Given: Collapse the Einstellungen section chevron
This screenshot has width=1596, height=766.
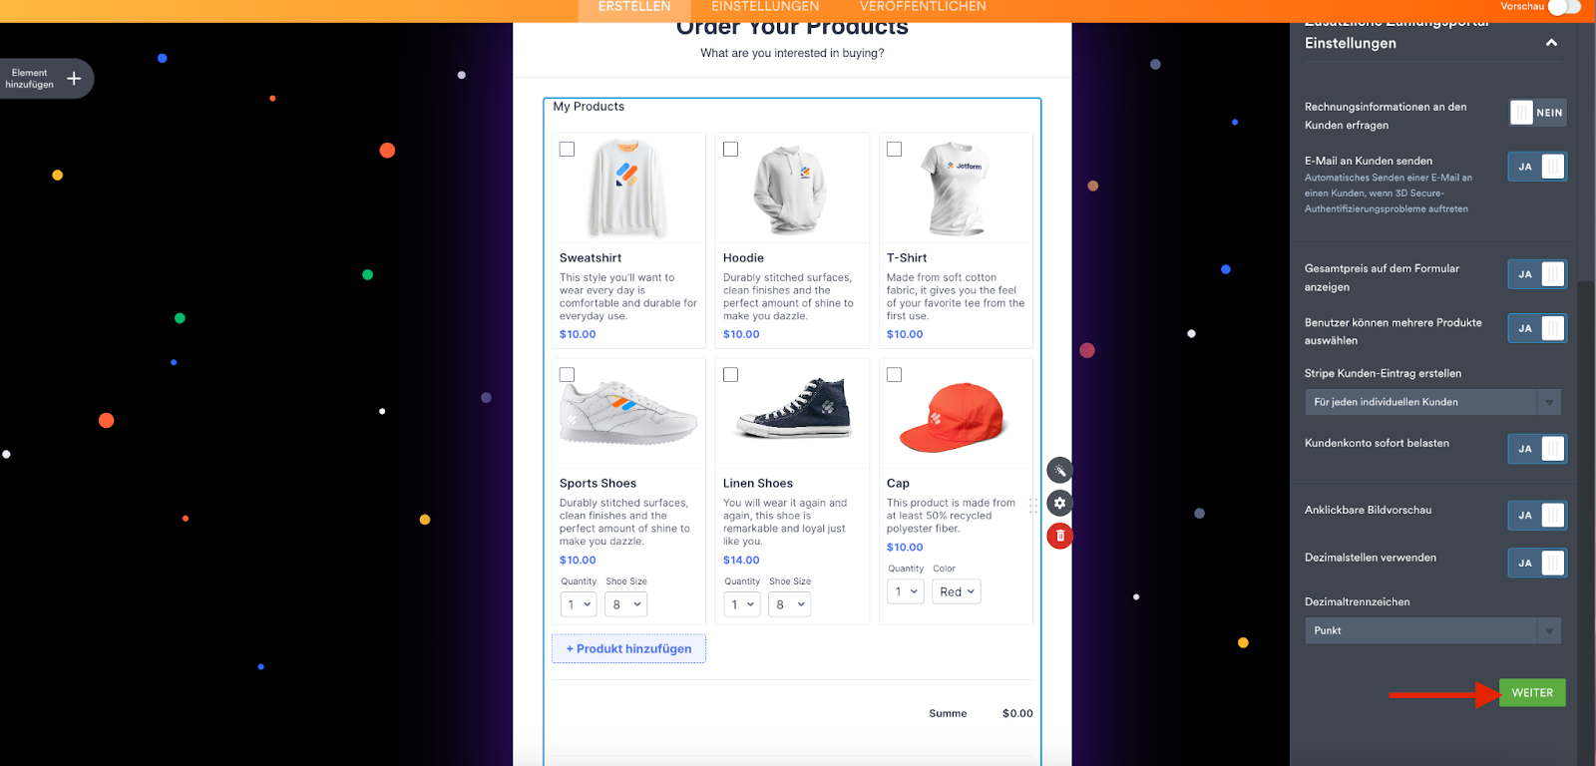Looking at the screenshot, I should (x=1551, y=43).
